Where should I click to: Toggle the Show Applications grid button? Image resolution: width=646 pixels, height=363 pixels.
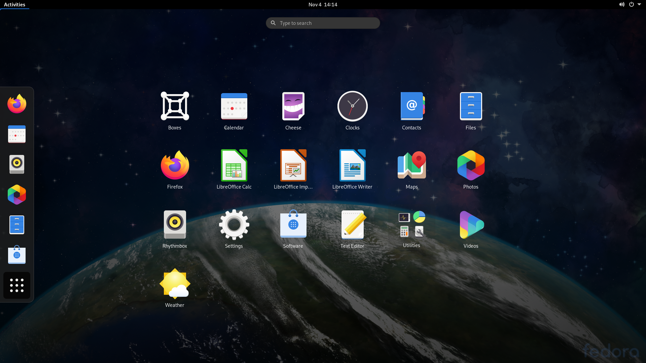tap(17, 285)
